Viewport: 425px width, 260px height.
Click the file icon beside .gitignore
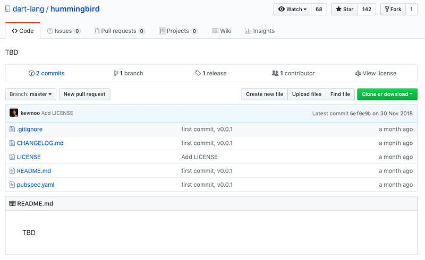coord(12,129)
